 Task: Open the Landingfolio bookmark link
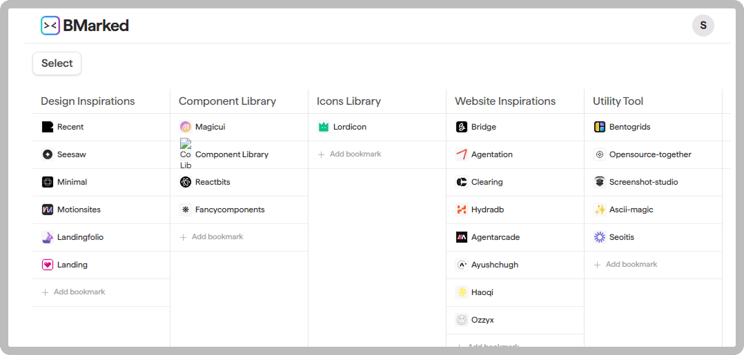80,237
